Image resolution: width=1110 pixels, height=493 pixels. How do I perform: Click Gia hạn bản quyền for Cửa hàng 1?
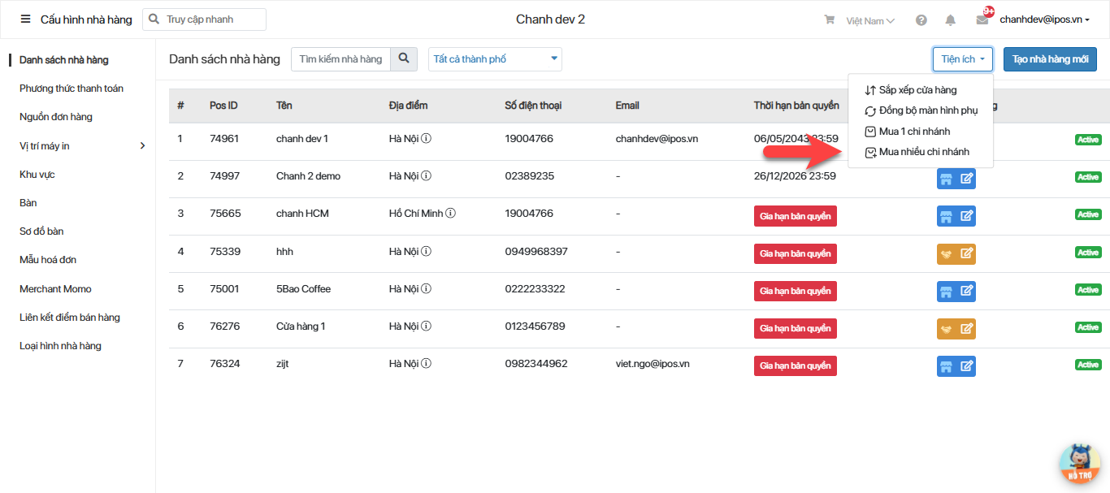click(x=795, y=328)
